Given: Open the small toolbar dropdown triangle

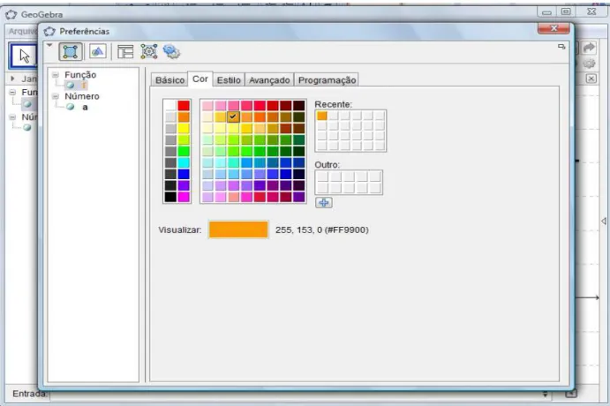Looking at the screenshot, I should click(x=49, y=46).
